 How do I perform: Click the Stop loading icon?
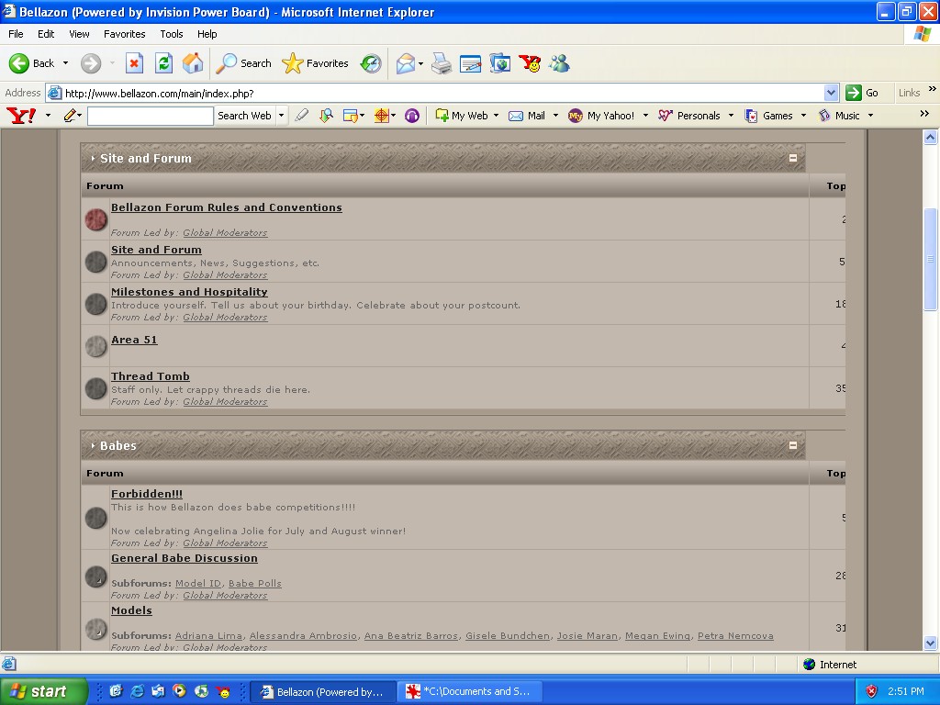coord(134,63)
